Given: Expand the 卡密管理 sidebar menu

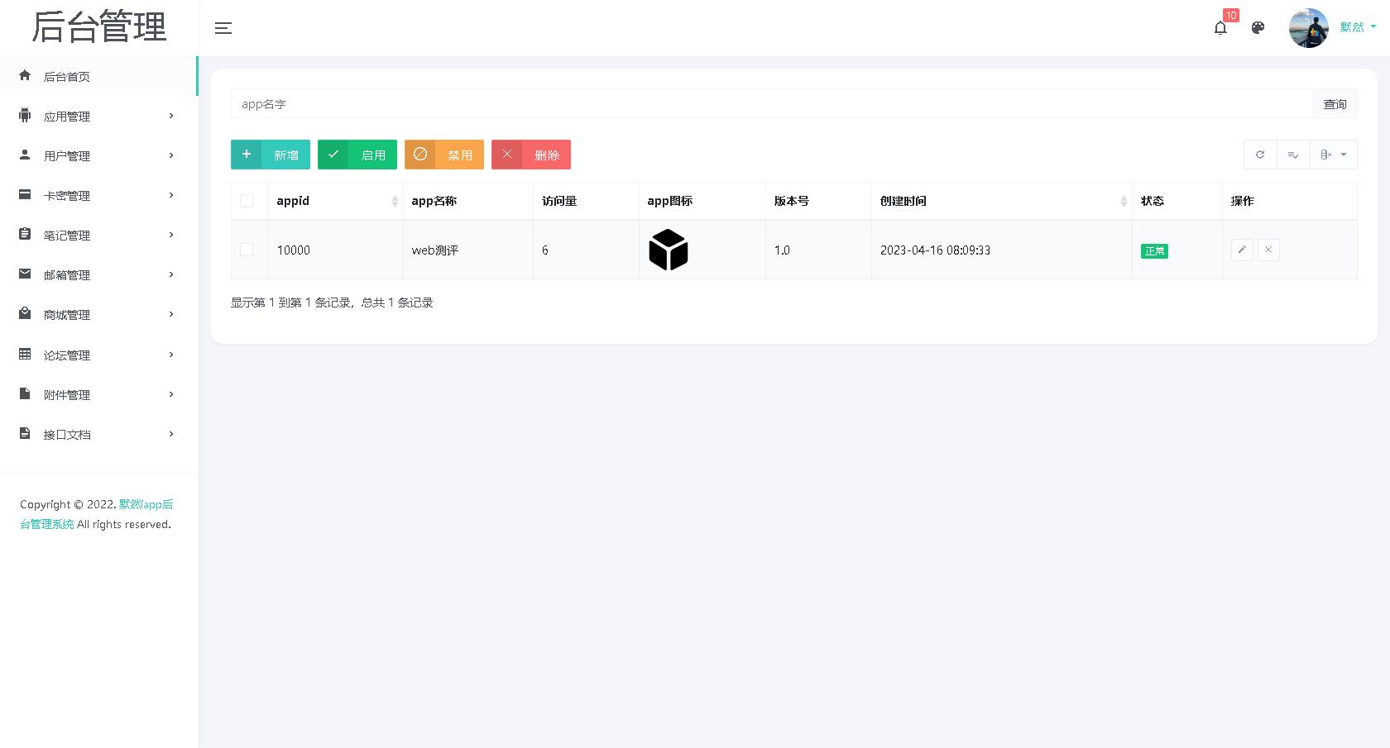Looking at the screenshot, I should [67, 195].
